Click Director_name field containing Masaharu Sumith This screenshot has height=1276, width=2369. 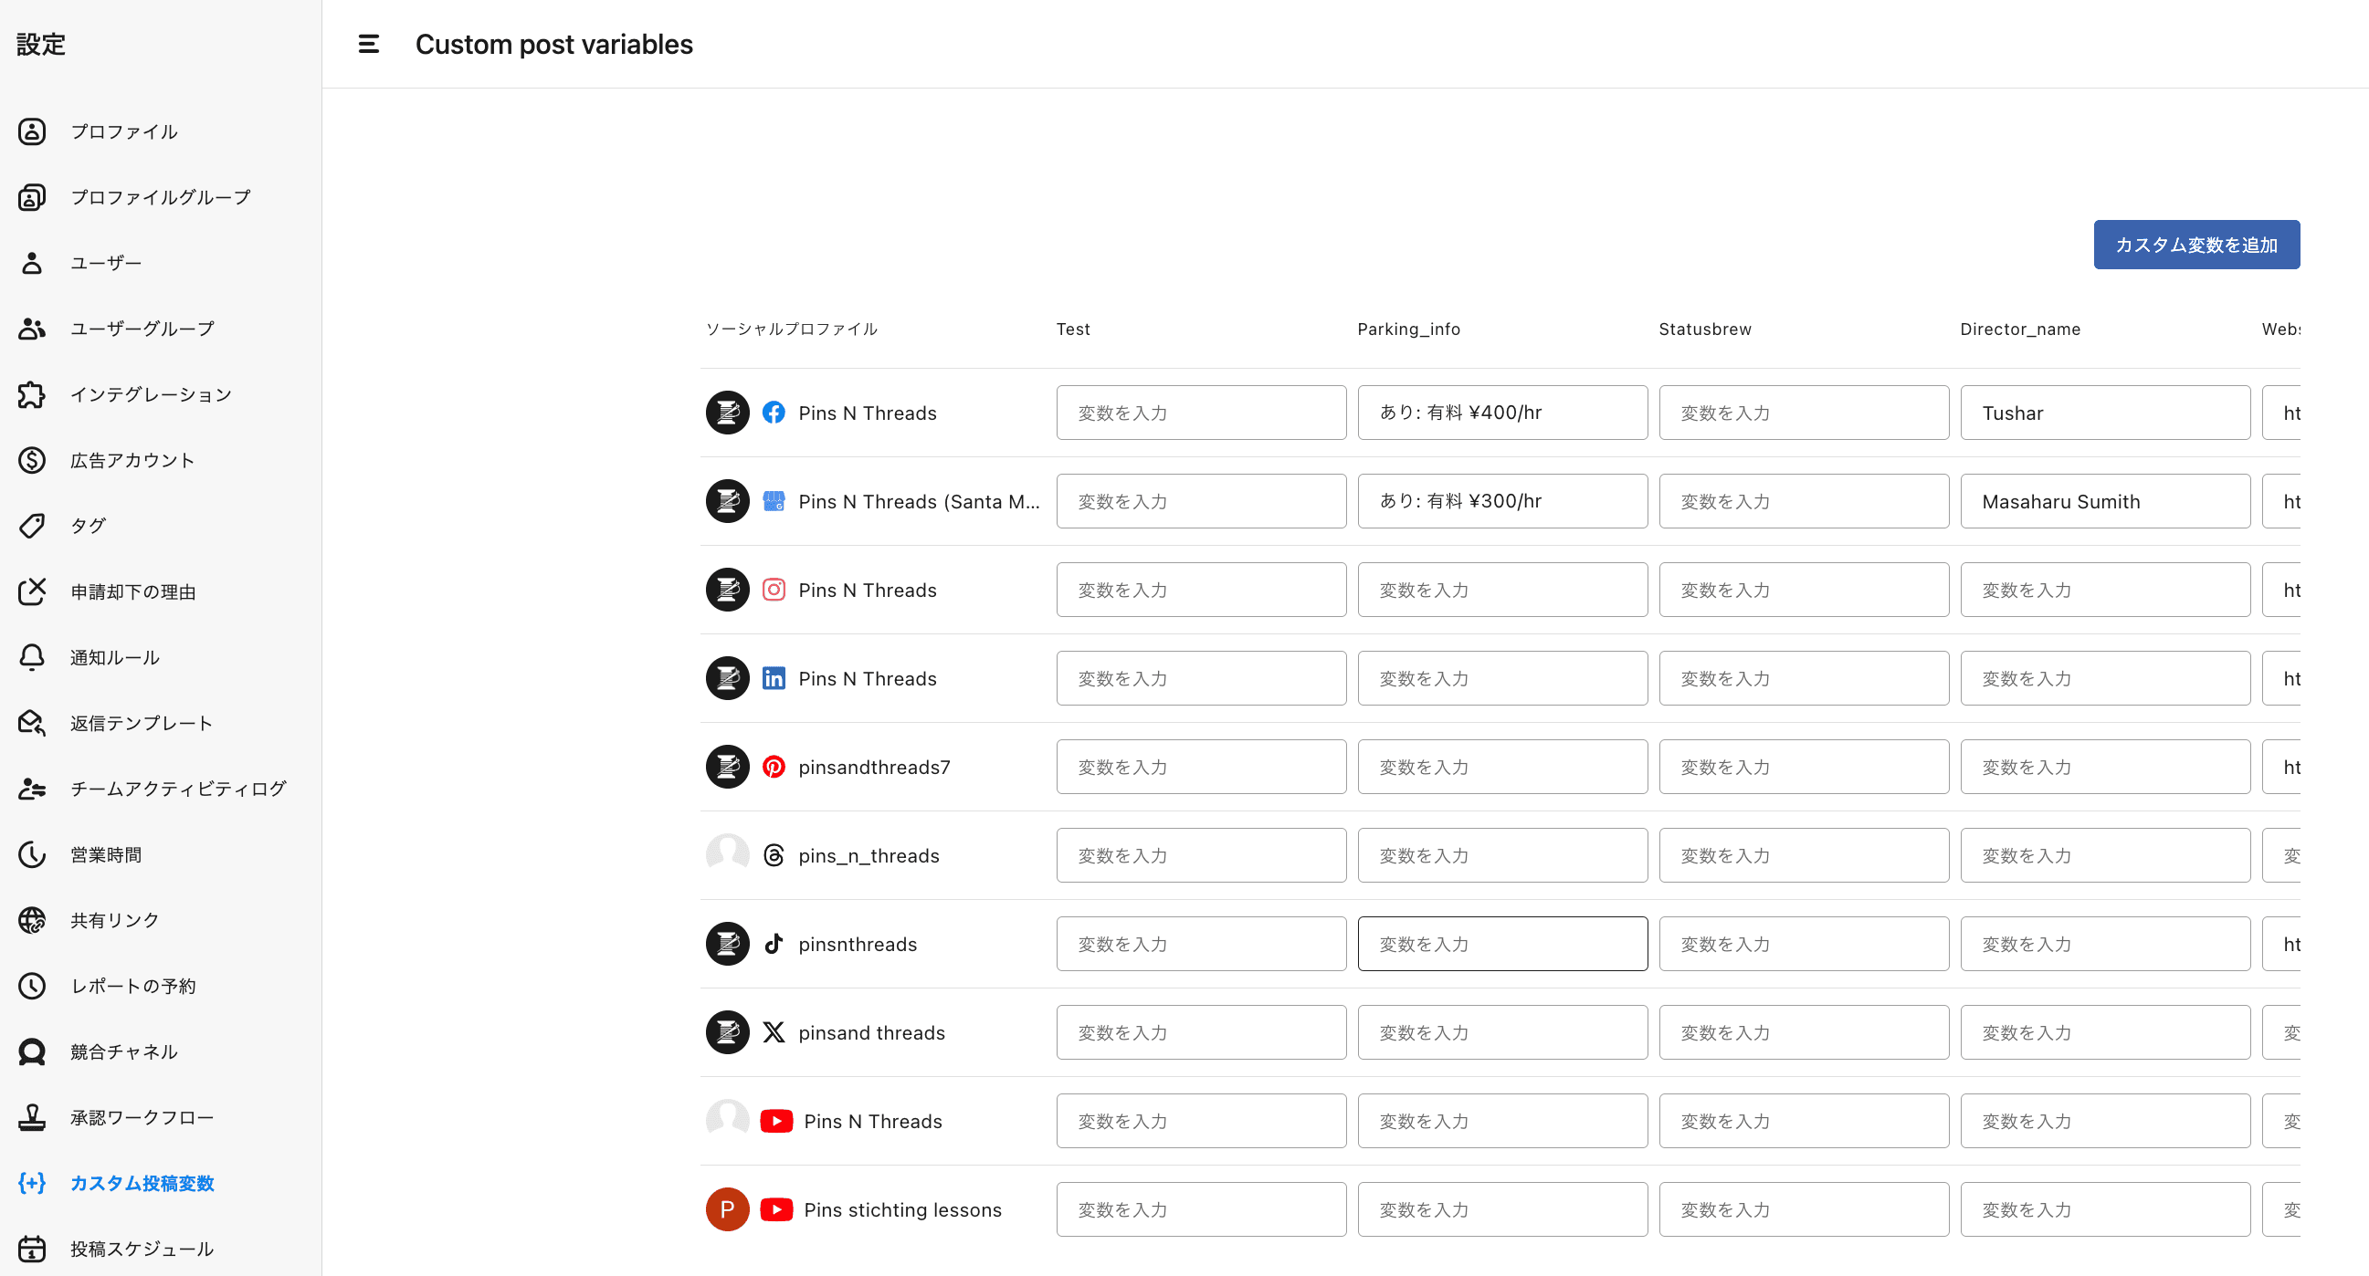(x=2104, y=501)
